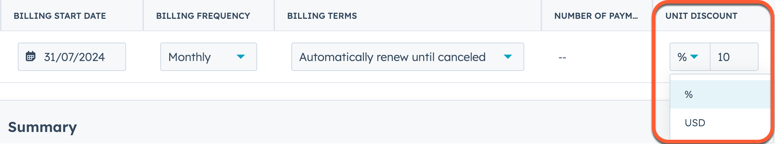
Task: Click divider between Billing Start Date and Billing Frequency headers
Action: pos(143,16)
